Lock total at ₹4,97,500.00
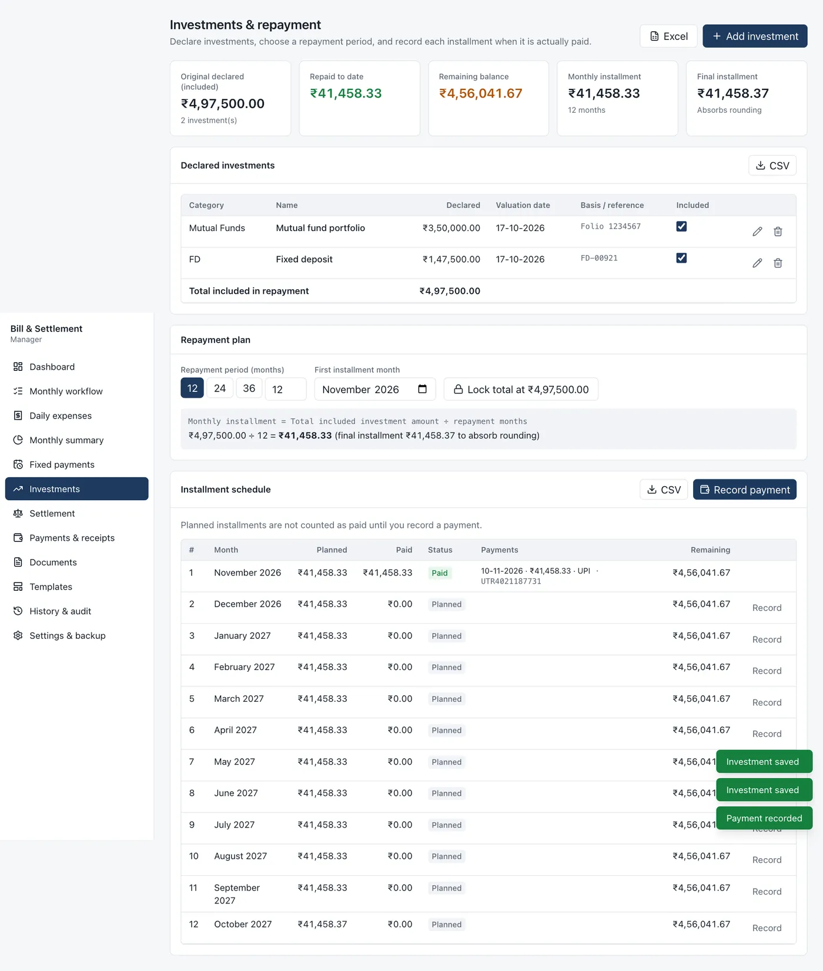 (x=521, y=389)
